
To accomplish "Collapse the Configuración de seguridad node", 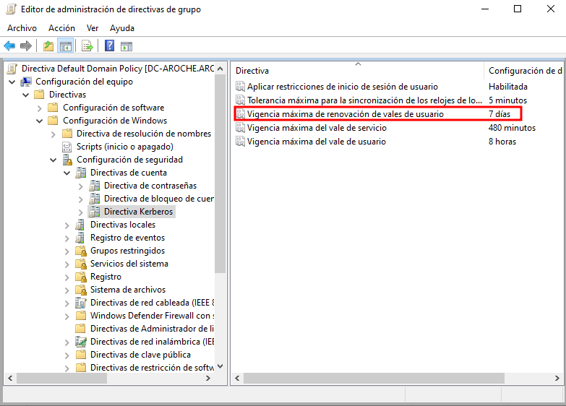I will [x=53, y=160].
